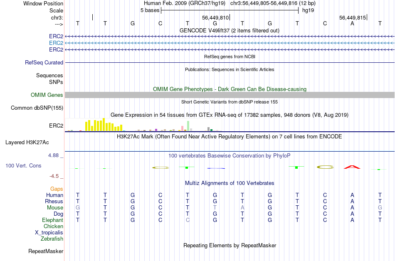
Task: Click the light-blue ERC2 transcript arrow line
Action: point(230,43)
